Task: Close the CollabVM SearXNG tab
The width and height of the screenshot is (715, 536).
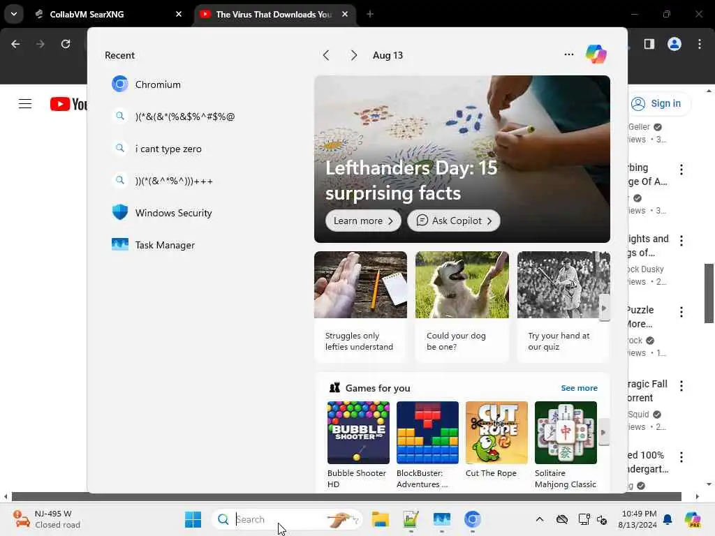Action: (179, 14)
